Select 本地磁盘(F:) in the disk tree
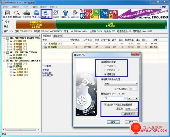Screen dimensions: 170x137 20,64
